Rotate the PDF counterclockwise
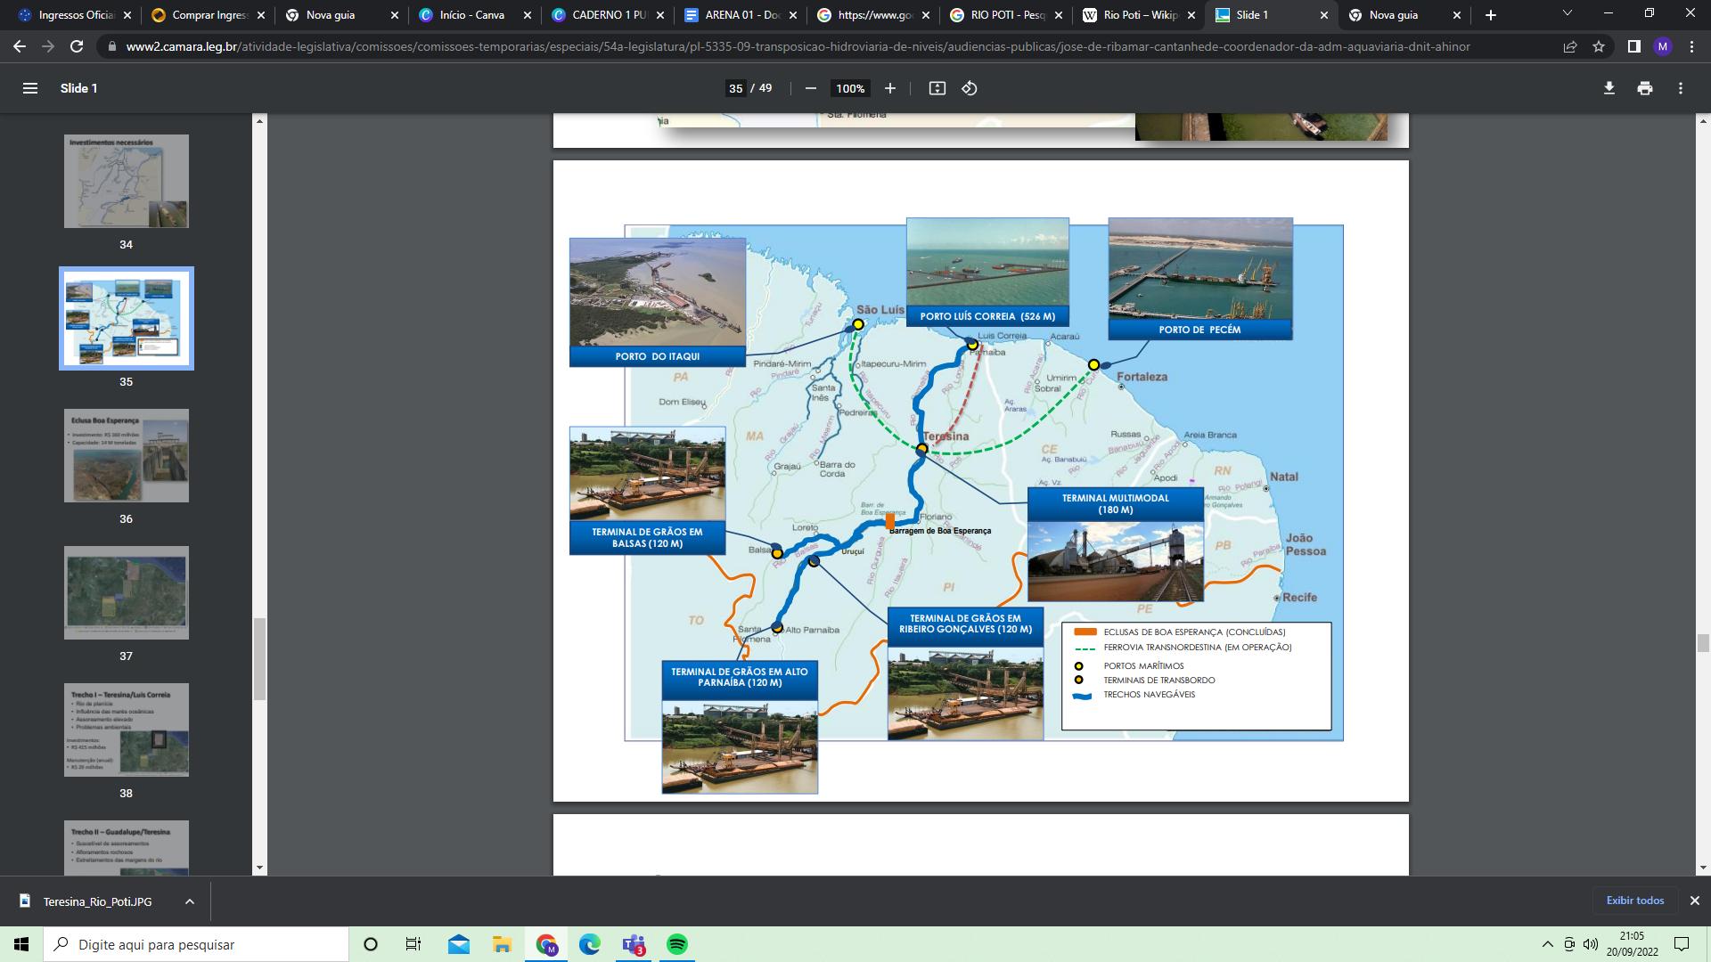 pyautogui.click(x=970, y=88)
